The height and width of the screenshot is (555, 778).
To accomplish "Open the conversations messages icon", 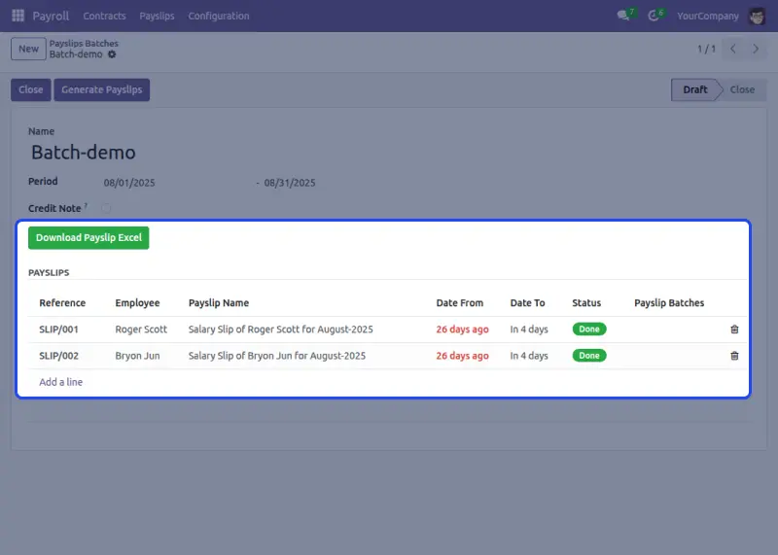I will pyautogui.click(x=623, y=16).
